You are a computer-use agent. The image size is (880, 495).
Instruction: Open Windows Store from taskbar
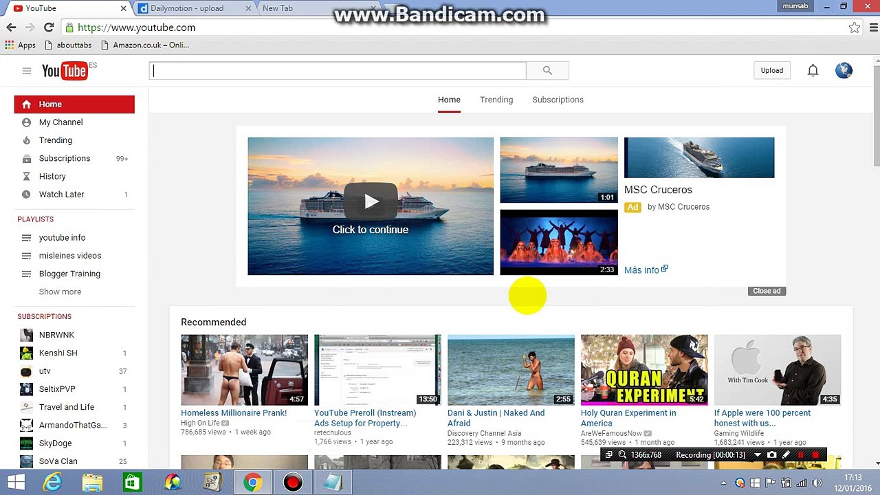132,483
